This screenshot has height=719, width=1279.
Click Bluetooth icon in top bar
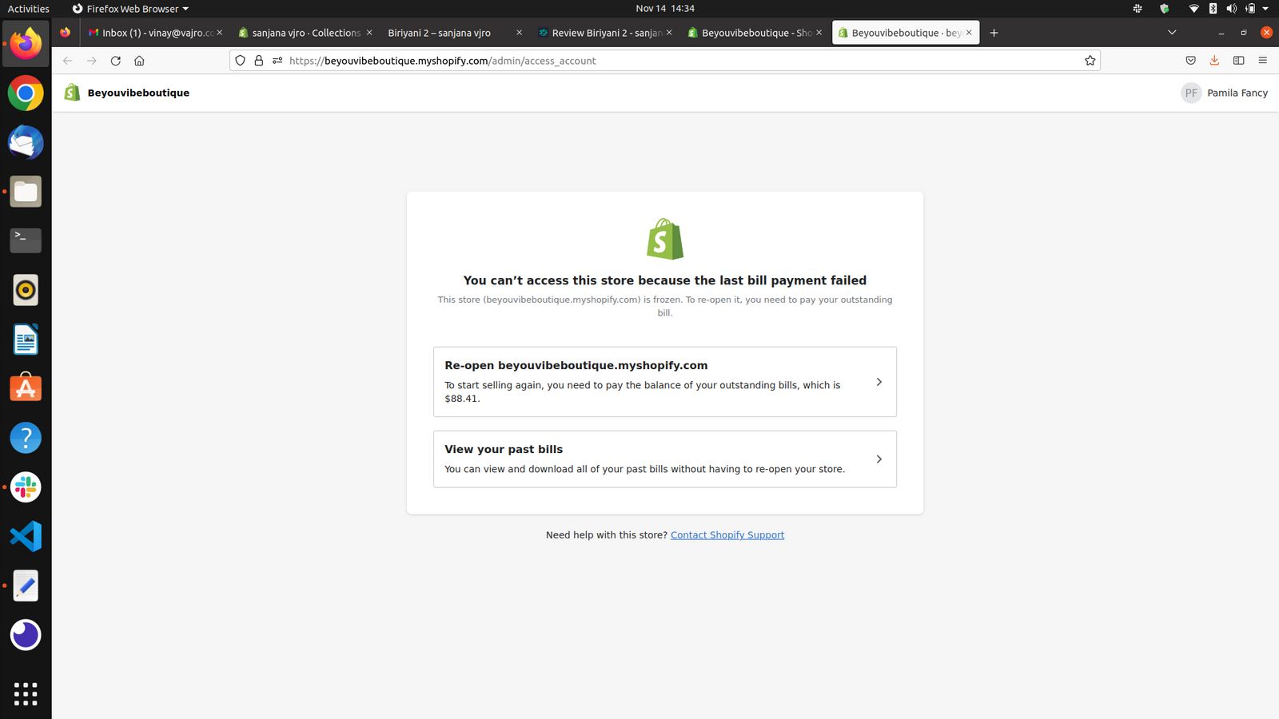(1213, 9)
